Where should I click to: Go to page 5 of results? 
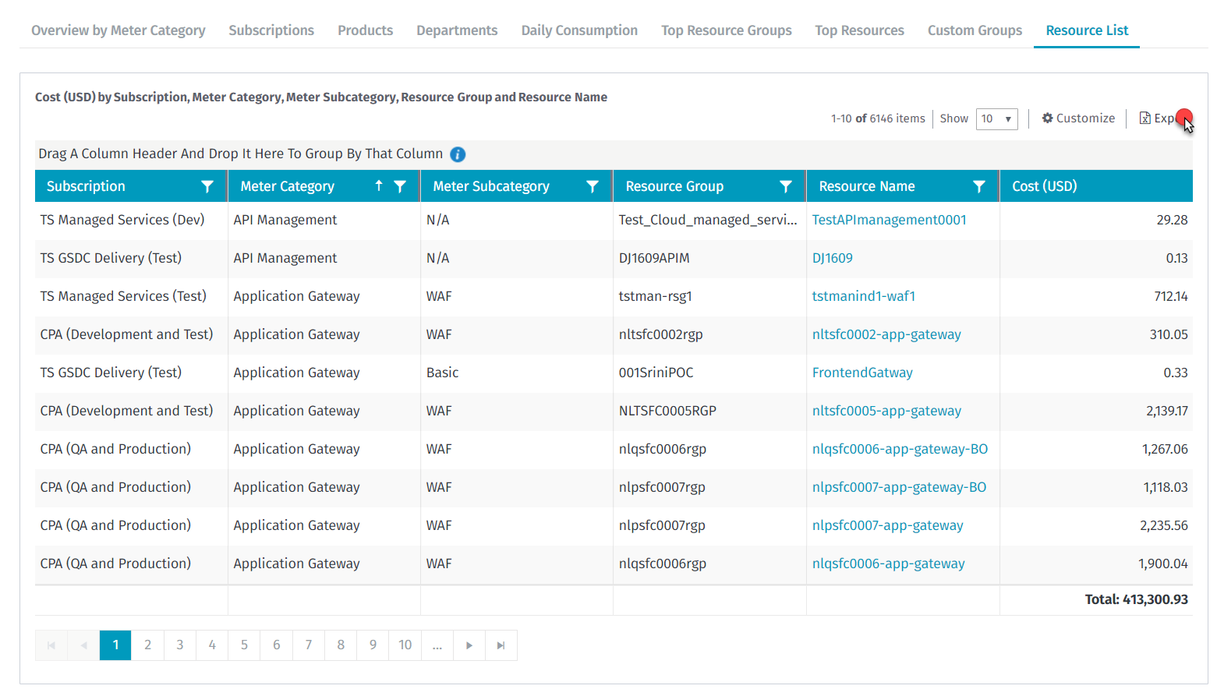coord(244,645)
